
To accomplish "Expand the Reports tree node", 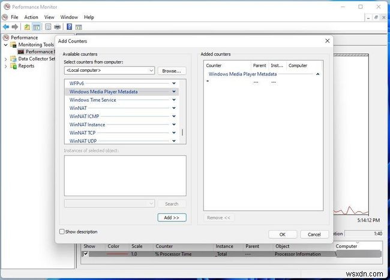I will click(6, 66).
